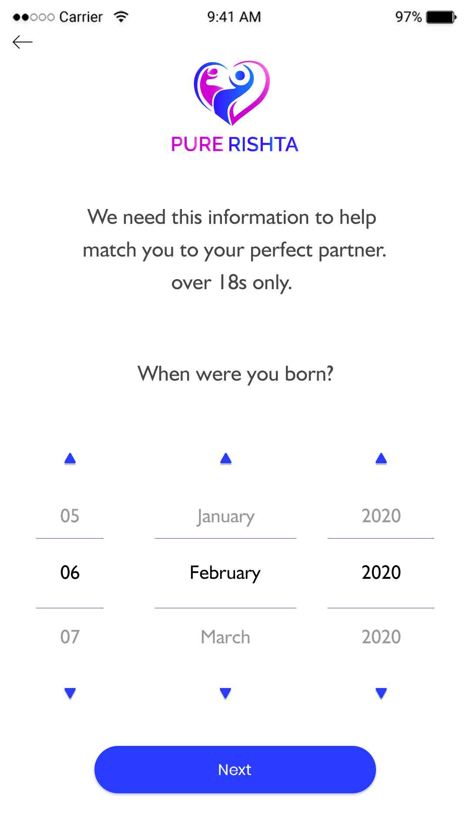Select the highlighted day 06

(70, 573)
